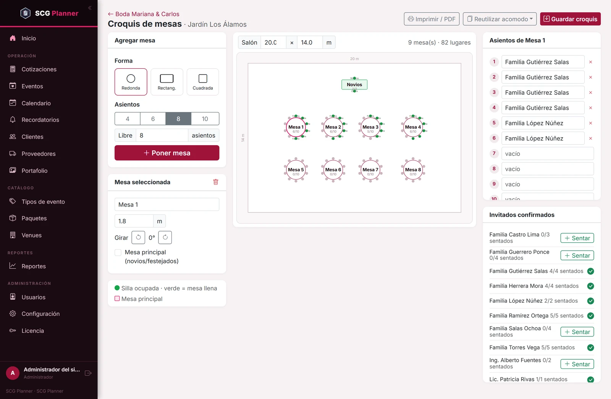Image resolution: width=611 pixels, height=399 pixels.
Task: Edit the Libre seat count field
Action: tap(162, 135)
